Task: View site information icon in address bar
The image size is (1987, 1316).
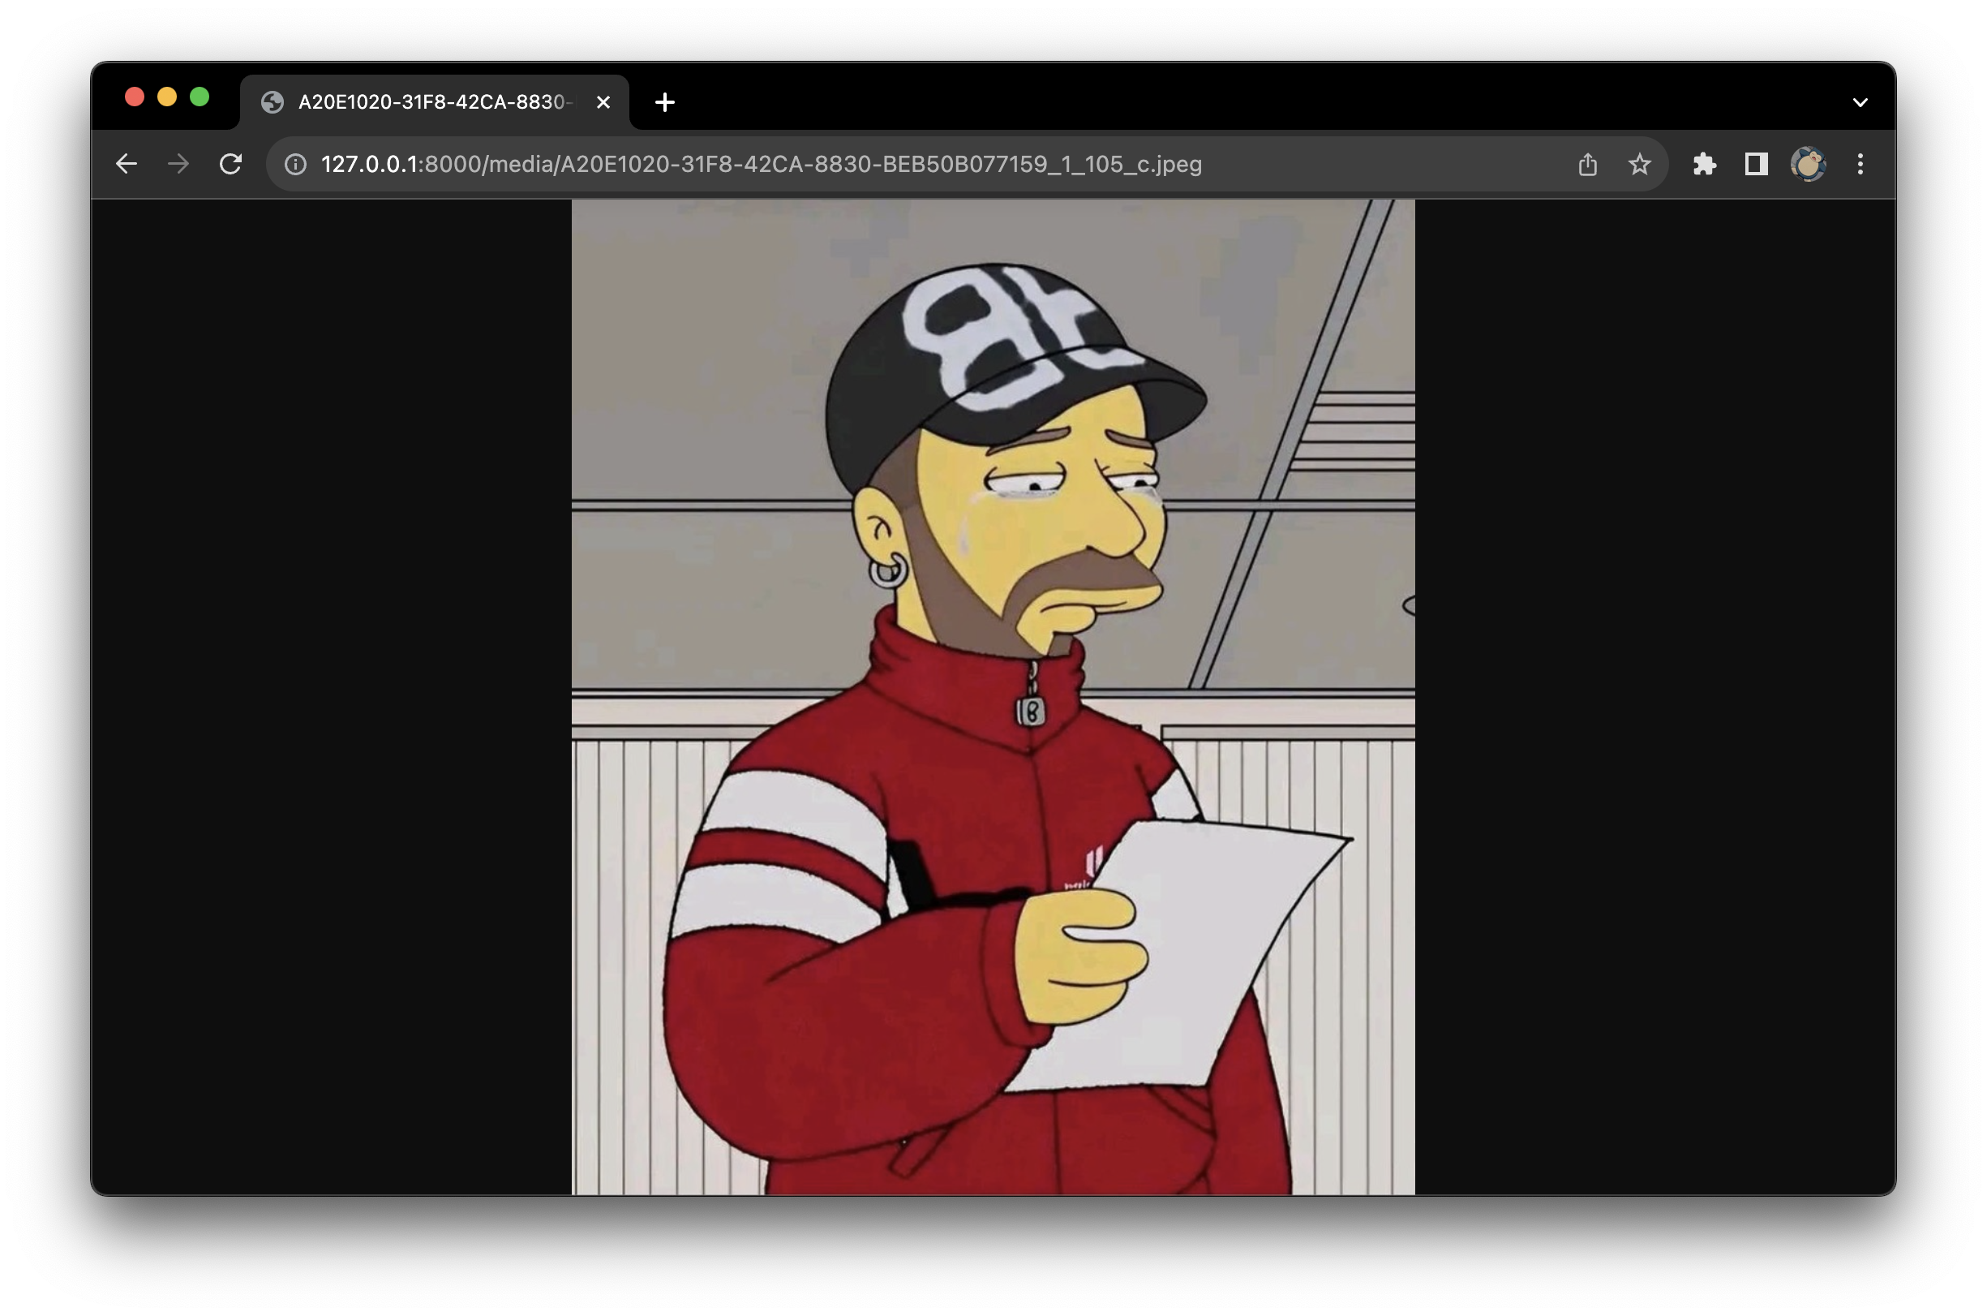Action: tap(294, 164)
